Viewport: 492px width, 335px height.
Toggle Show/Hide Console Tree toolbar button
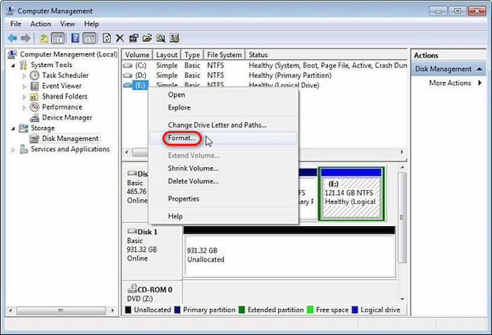[x=58, y=38]
